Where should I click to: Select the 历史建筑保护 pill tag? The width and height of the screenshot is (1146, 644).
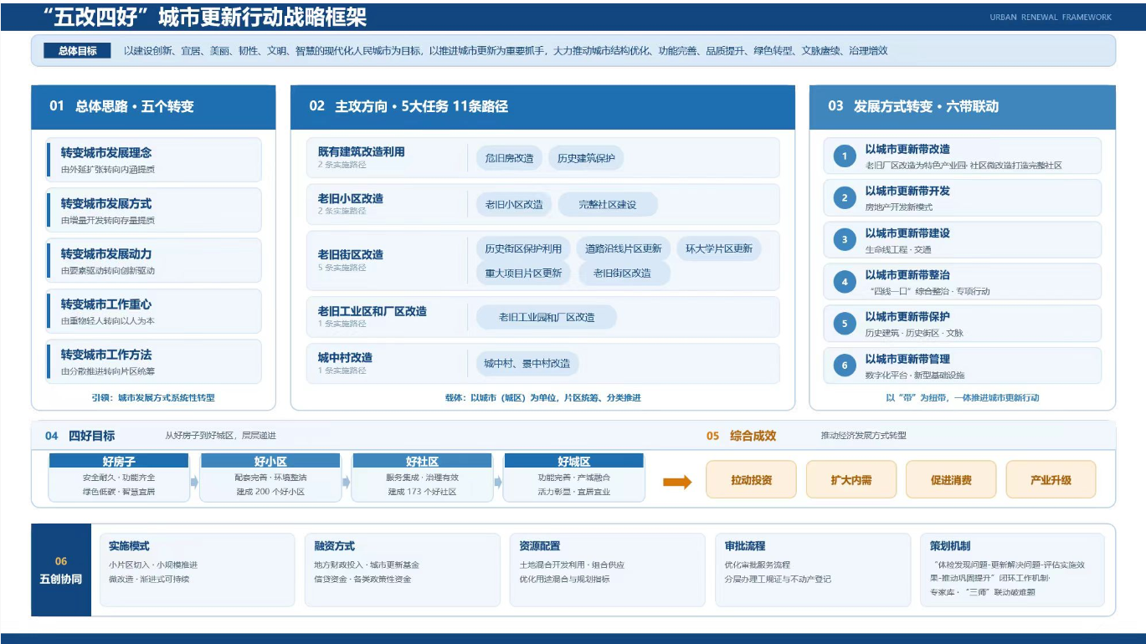point(586,158)
